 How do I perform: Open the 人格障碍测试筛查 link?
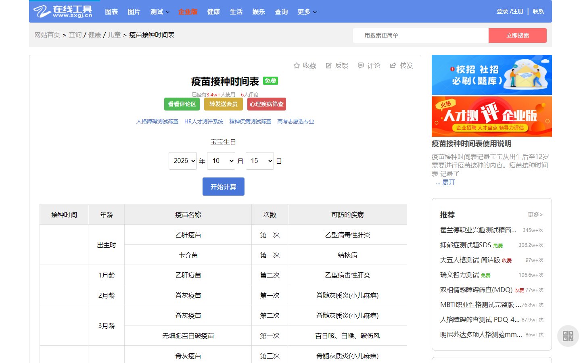pyautogui.click(x=157, y=121)
